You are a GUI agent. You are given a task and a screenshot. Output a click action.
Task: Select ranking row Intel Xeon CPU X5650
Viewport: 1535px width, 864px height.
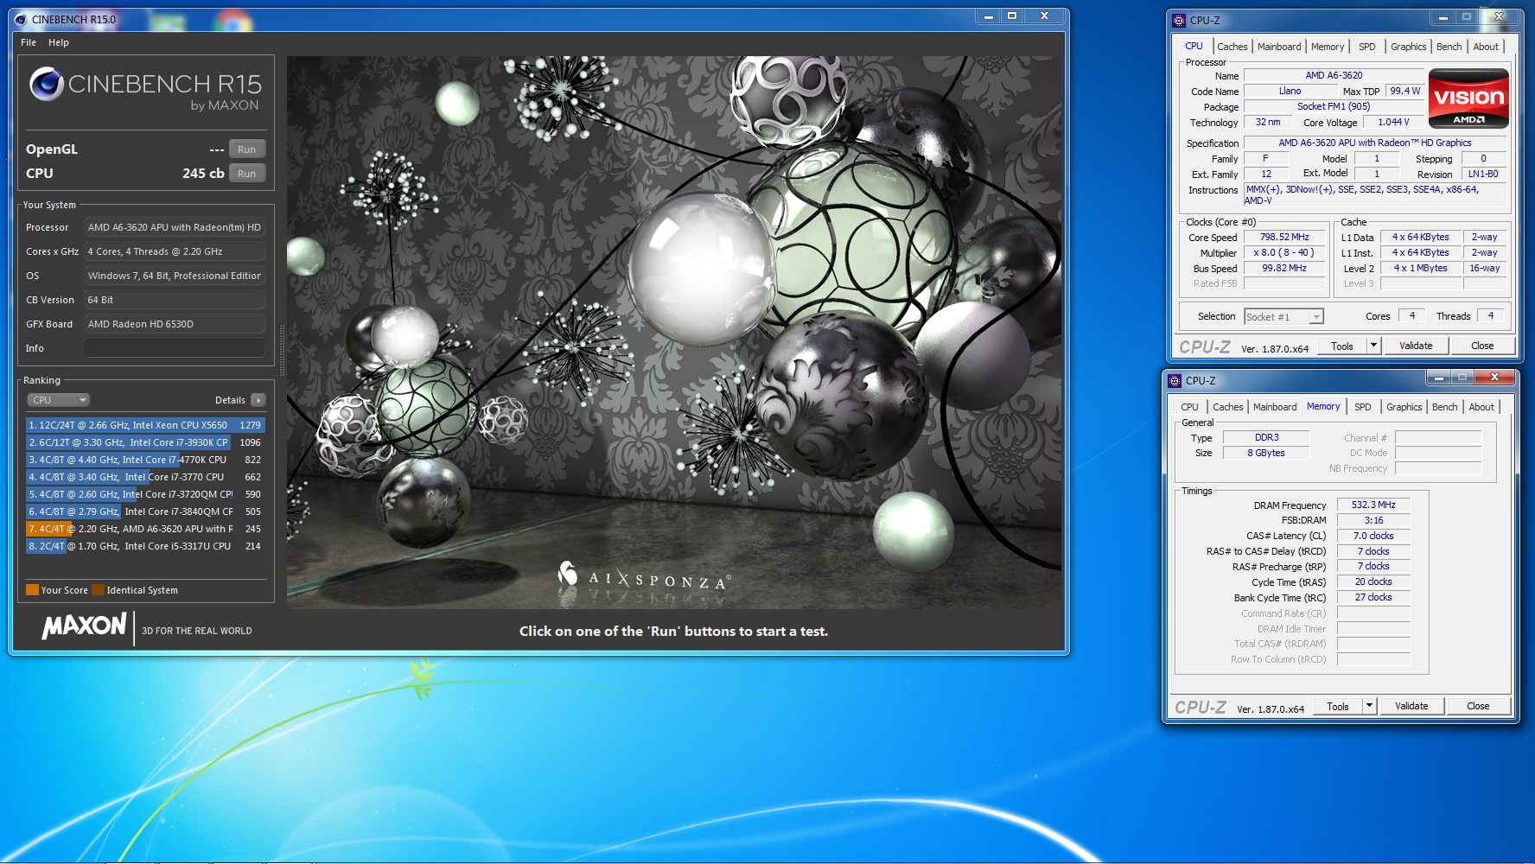click(145, 425)
